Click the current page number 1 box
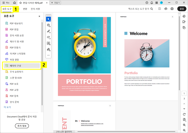This screenshot has height=133, width=188. (184, 94)
